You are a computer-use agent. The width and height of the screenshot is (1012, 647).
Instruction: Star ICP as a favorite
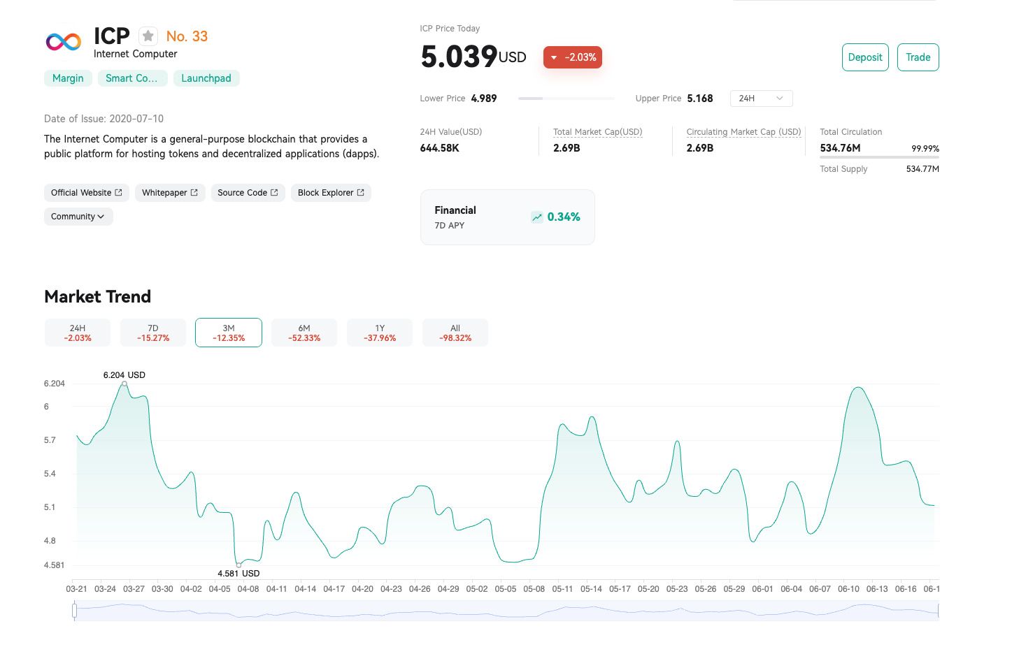(148, 36)
